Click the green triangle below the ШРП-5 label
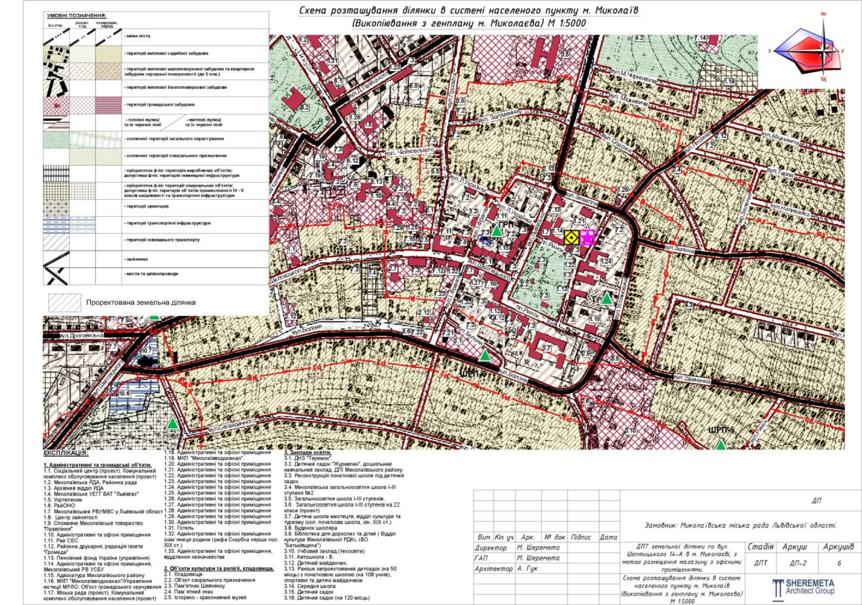 click(x=720, y=444)
